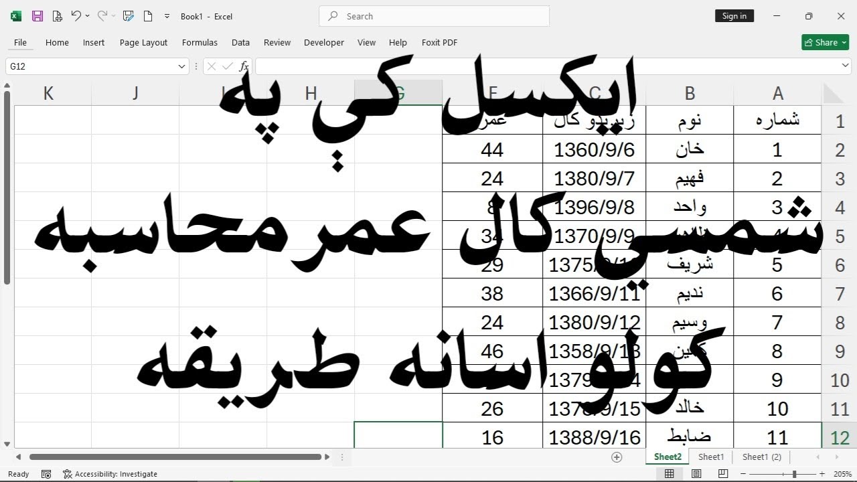The height and width of the screenshot is (482, 857).
Task: Open the Review ribbon tab
Action: click(277, 42)
